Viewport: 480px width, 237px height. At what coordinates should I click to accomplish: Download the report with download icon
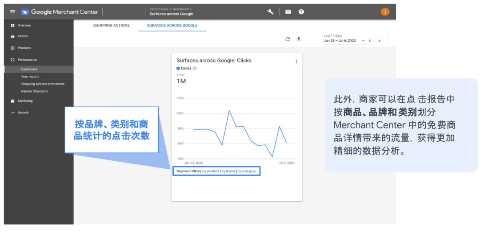click(x=299, y=39)
